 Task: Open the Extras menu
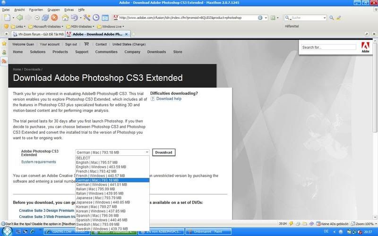69,10
